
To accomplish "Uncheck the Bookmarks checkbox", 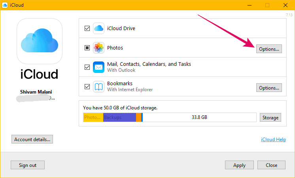I will [87, 86].
